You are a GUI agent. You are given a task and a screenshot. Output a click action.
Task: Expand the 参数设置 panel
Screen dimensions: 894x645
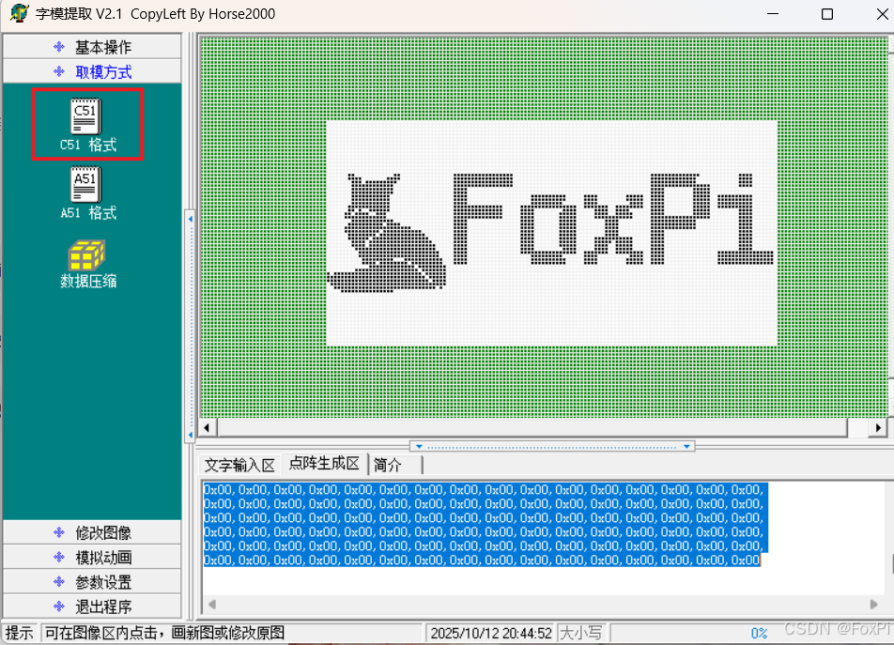pyautogui.click(x=92, y=582)
